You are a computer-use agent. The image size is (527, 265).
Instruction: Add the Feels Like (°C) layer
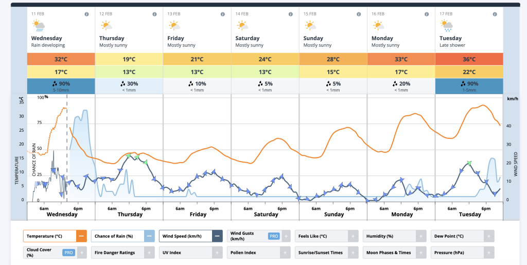353,236
